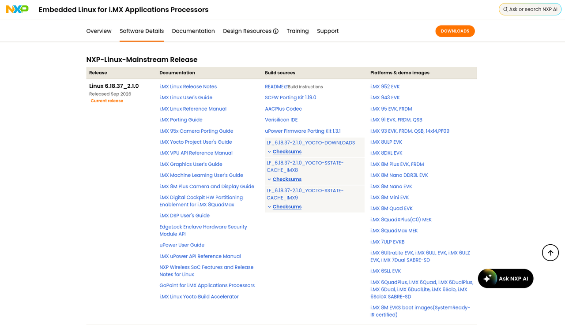The width and height of the screenshot is (565, 325).
Task: Select the Software Details tab
Action: point(142,31)
